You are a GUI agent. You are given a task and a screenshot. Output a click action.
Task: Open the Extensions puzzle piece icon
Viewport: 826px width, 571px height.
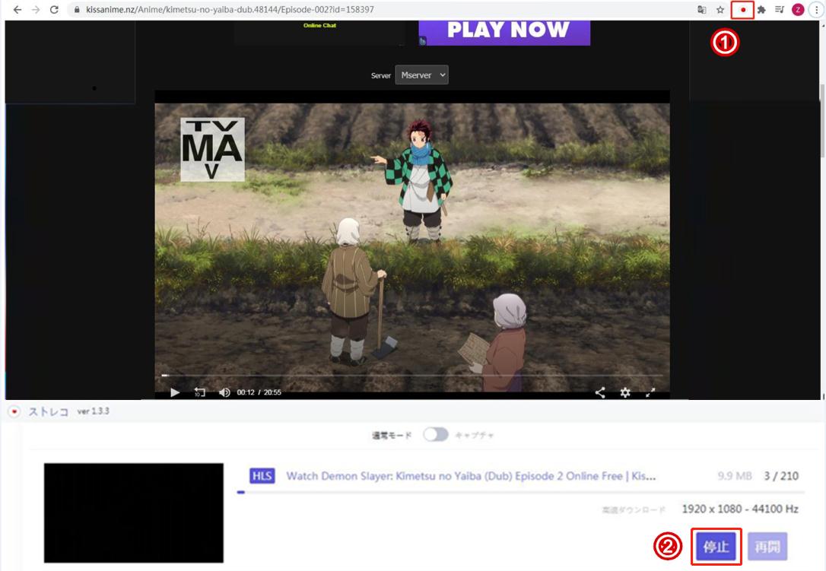(761, 9)
